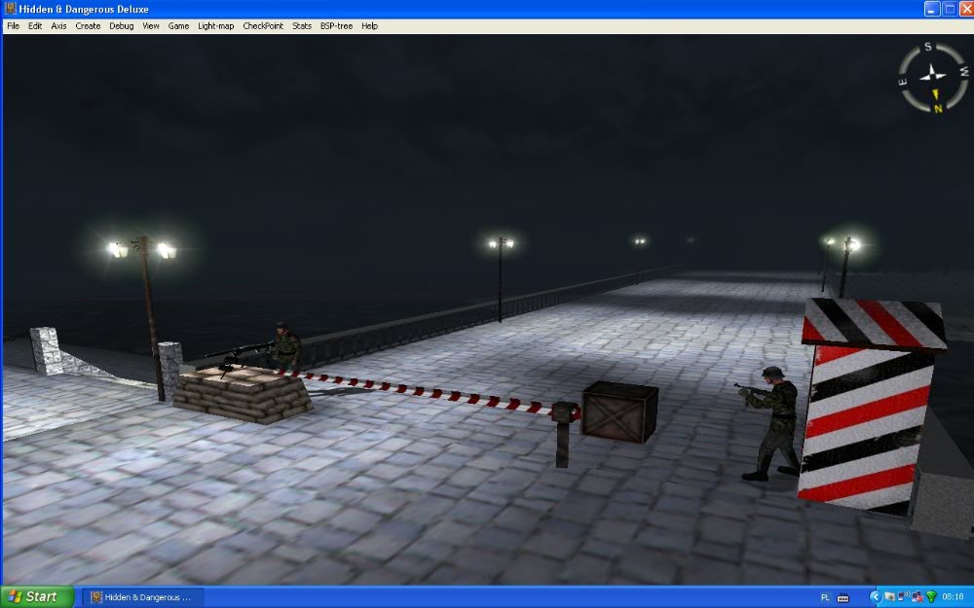Open the Axis menu
Viewport: 974px width, 608px height.
59,26
